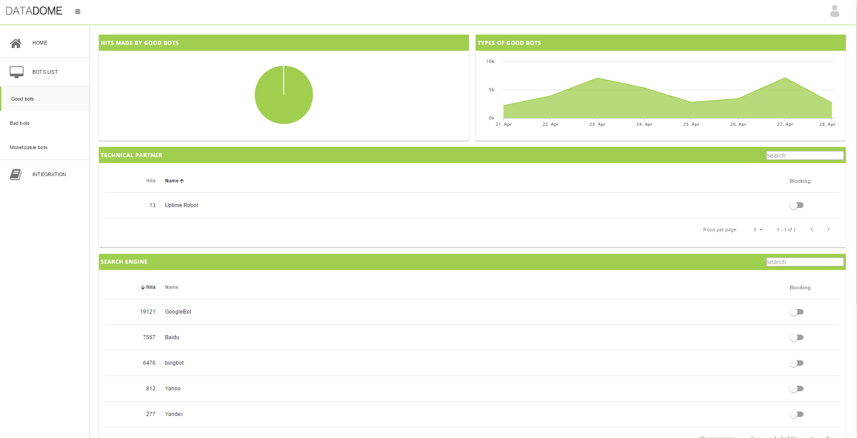Open the Integration menu item

click(45, 174)
